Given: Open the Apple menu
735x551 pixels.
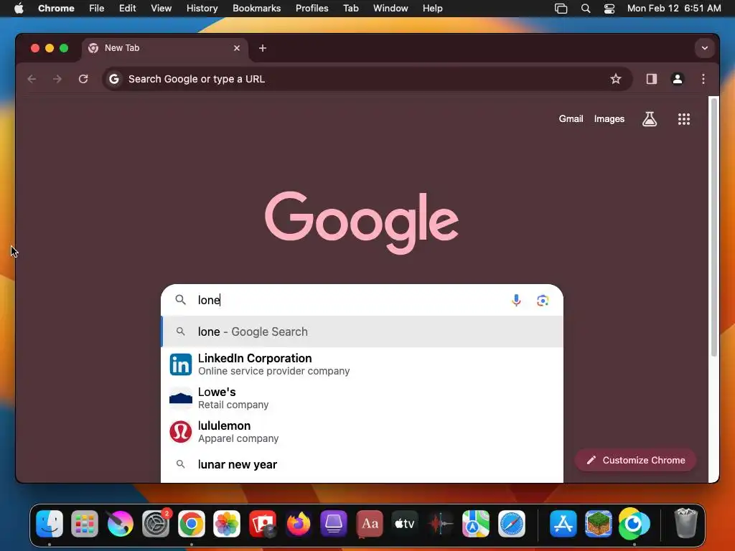Looking at the screenshot, I should tap(19, 9).
